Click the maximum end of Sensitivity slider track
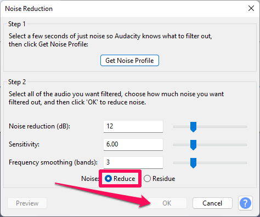The width and height of the screenshot is (260, 217). tap(245, 145)
